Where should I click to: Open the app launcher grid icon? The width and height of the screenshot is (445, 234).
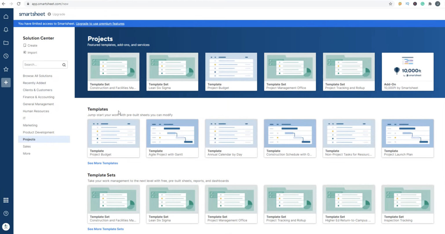tap(6, 200)
